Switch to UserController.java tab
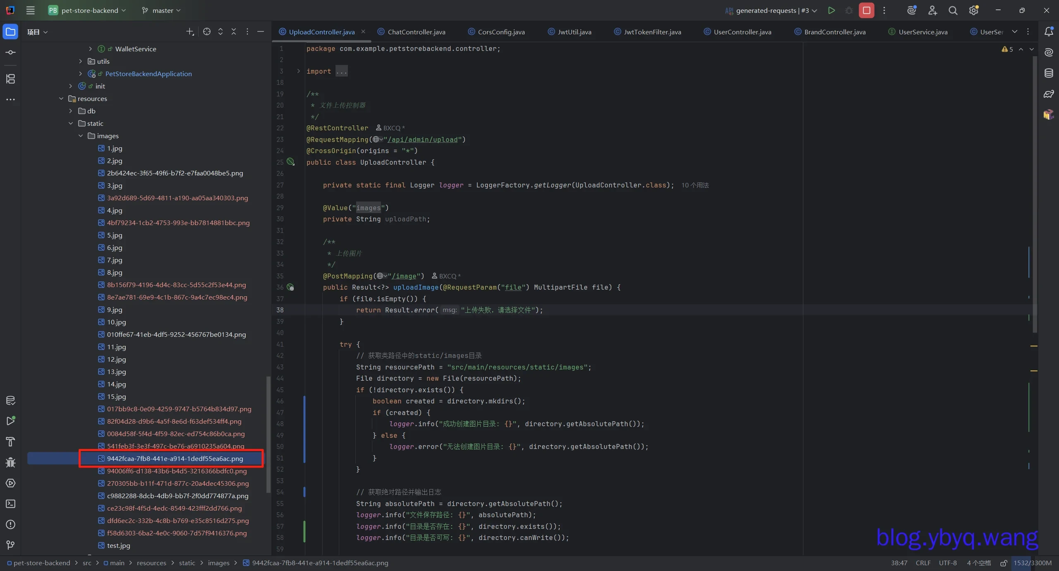 (x=738, y=32)
